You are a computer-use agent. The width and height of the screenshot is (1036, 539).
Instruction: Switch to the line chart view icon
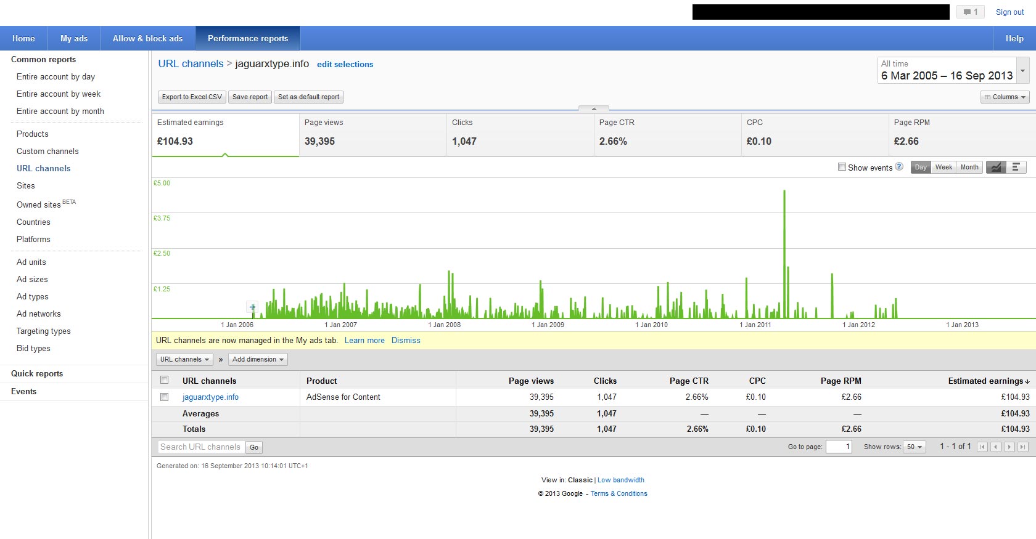pyautogui.click(x=996, y=167)
